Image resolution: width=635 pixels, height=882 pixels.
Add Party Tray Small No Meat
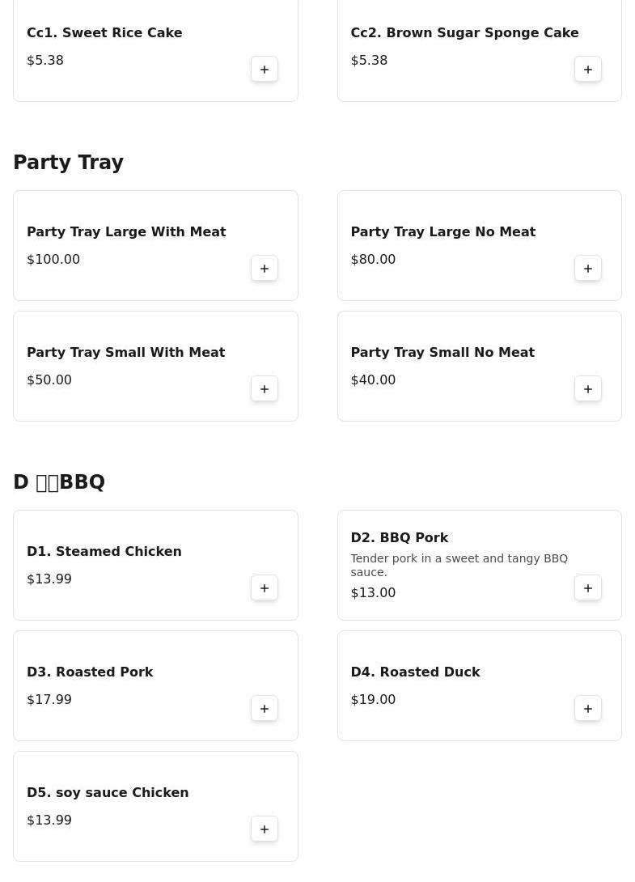pos(588,389)
